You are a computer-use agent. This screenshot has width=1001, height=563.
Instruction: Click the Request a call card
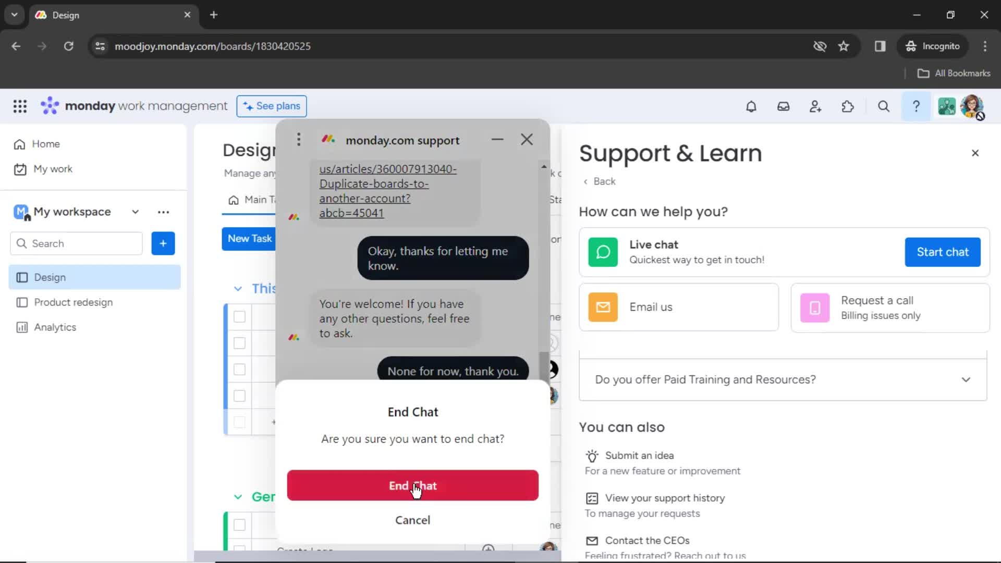[890, 308]
